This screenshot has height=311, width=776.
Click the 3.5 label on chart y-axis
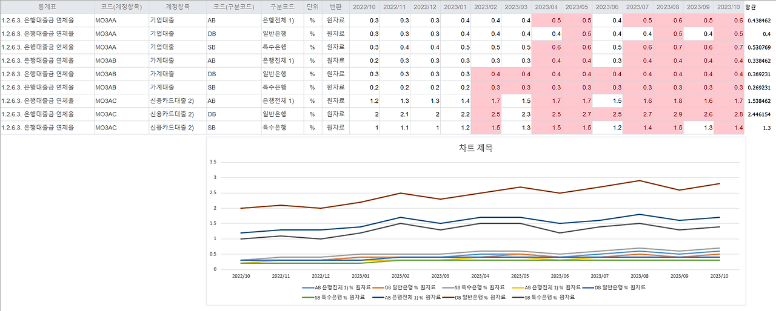(x=212, y=162)
